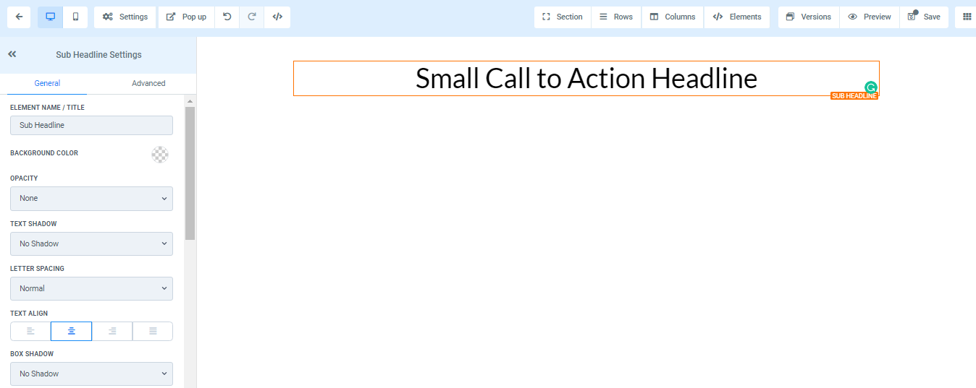Viewport: 976px width, 388px height.
Task: Select the Small Call to Action Headline text
Action: click(586, 78)
